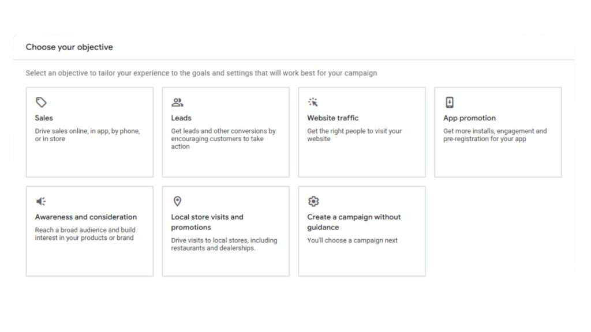Click "You'll choose a campaign next" text
This screenshot has height=332, width=591.
point(352,240)
